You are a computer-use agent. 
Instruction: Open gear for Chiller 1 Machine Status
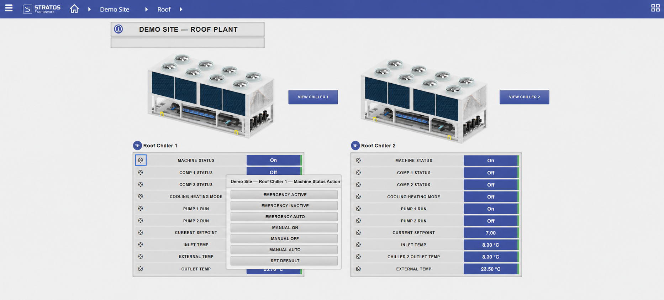point(141,160)
